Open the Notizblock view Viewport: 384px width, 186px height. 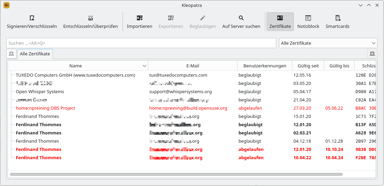click(308, 22)
